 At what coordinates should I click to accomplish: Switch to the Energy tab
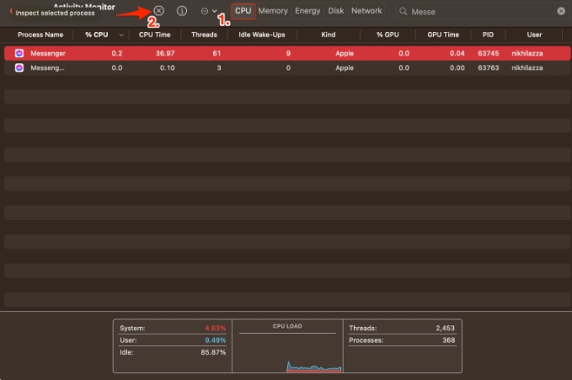307,11
